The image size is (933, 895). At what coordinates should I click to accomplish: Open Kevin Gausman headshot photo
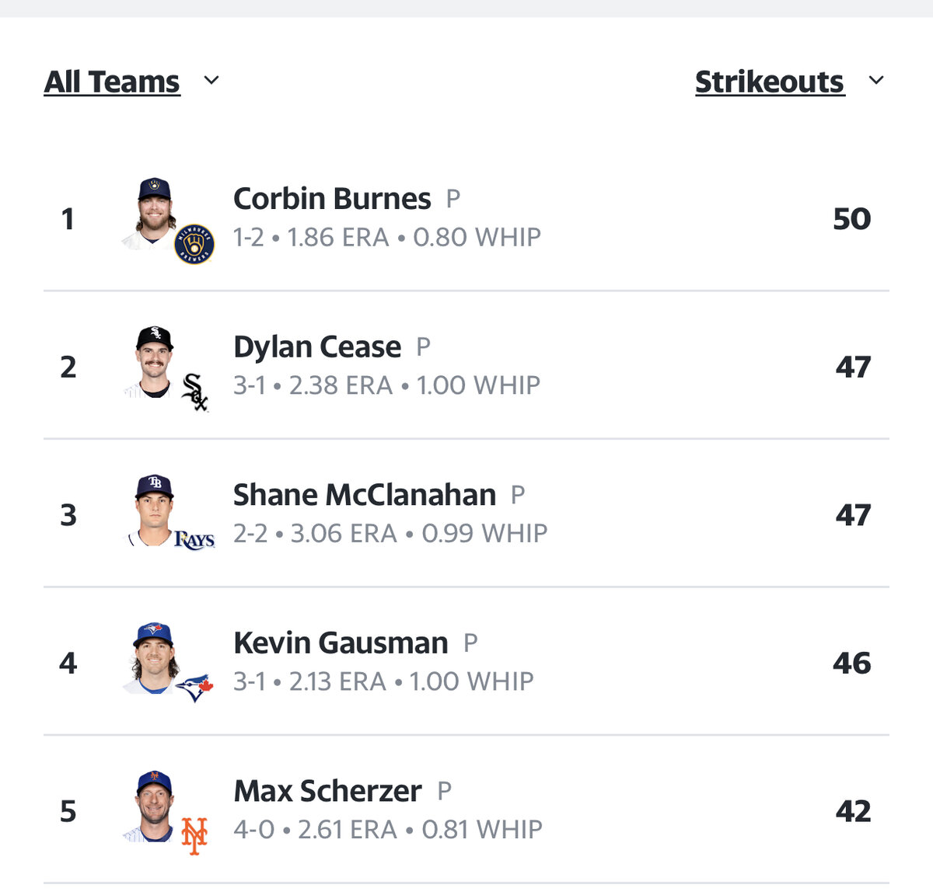point(155,658)
